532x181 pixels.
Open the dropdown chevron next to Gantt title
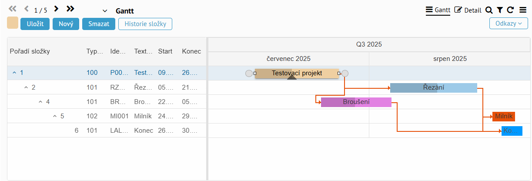(105, 11)
